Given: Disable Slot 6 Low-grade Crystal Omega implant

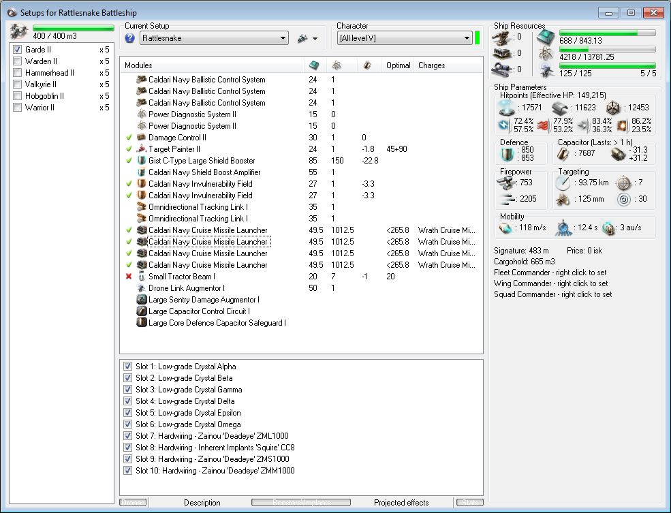Looking at the screenshot, I should (127, 424).
